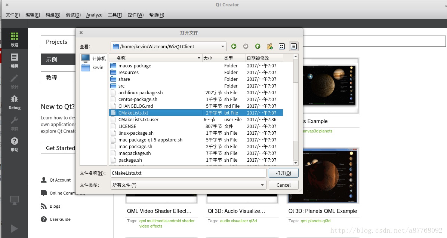Image resolution: width=447 pixels, height=238 pixels.
Task: Open the file type filter dropdown
Action: point(188,185)
